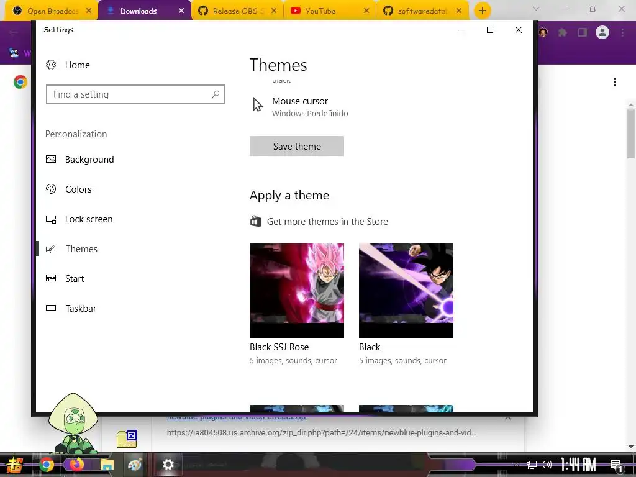This screenshot has width=636, height=477.
Task: Open the network tray icon
Action: 531,465
